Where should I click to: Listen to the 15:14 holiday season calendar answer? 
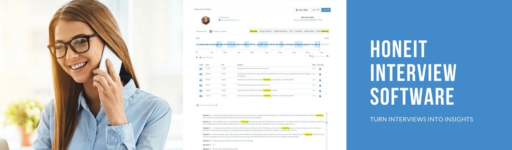(201, 96)
